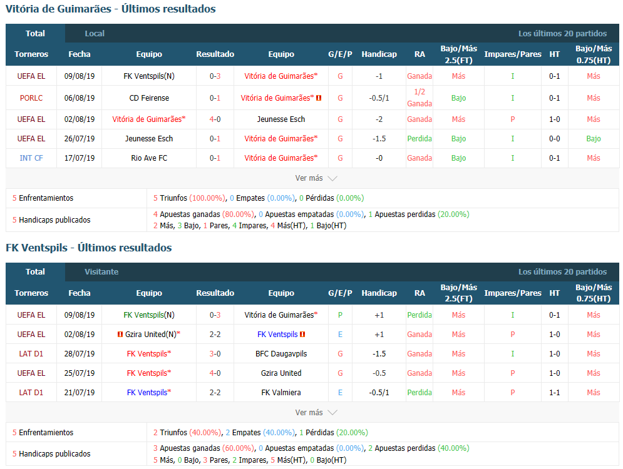
Task: Open Jeunesse Esch team in 26/07/19 row
Action: [x=149, y=138]
